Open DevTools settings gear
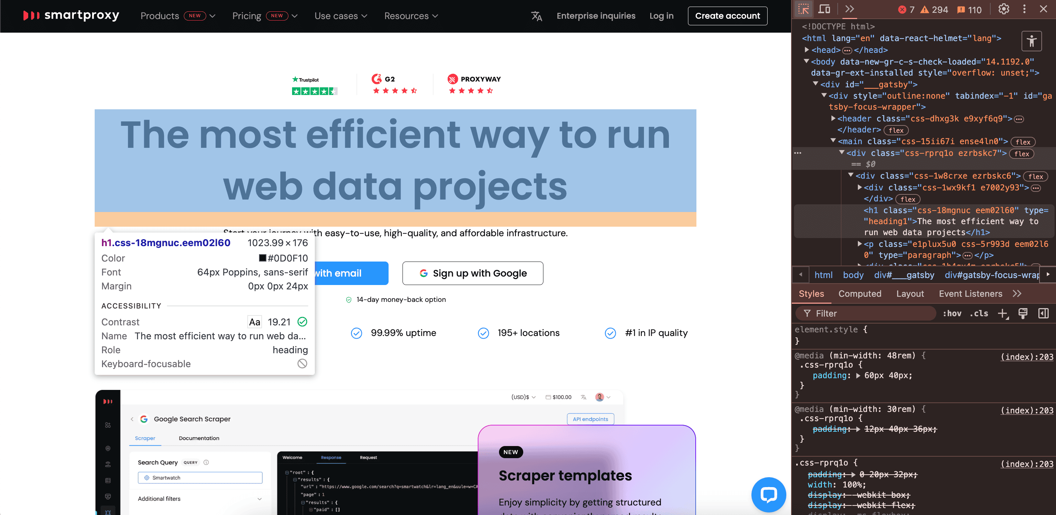The image size is (1056, 515). (1004, 9)
